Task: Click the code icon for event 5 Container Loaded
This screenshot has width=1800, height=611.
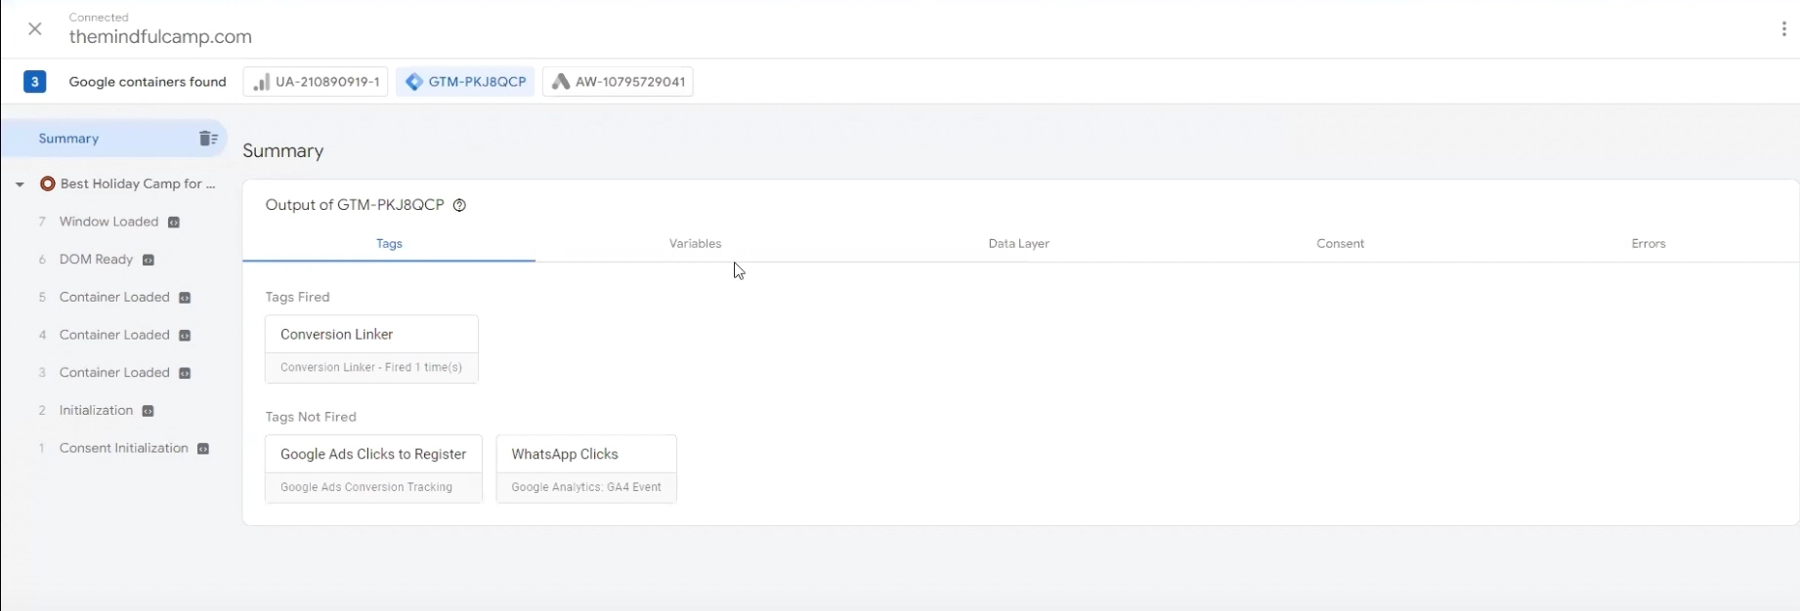Action: tap(185, 298)
